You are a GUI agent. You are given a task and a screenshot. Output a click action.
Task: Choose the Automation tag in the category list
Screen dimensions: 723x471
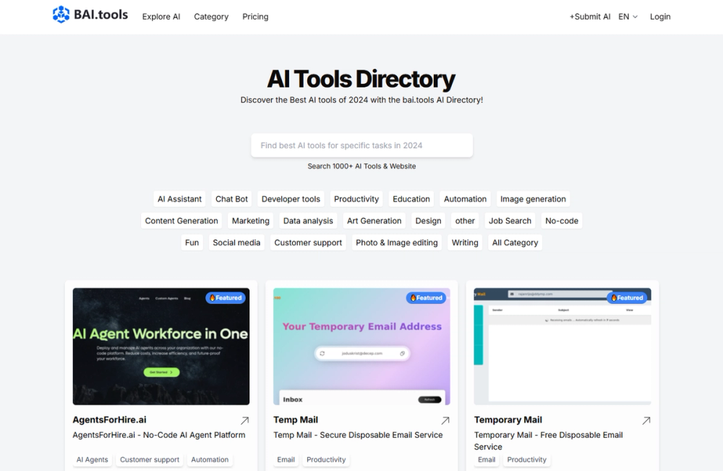pos(465,199)
